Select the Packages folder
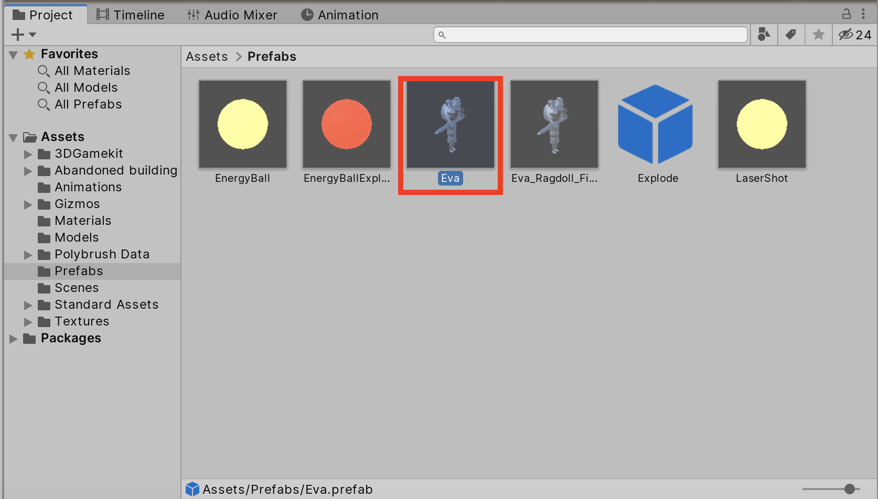 pos(71,338)
